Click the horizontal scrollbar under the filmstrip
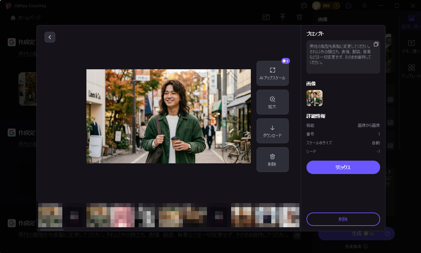 [52, 230]
